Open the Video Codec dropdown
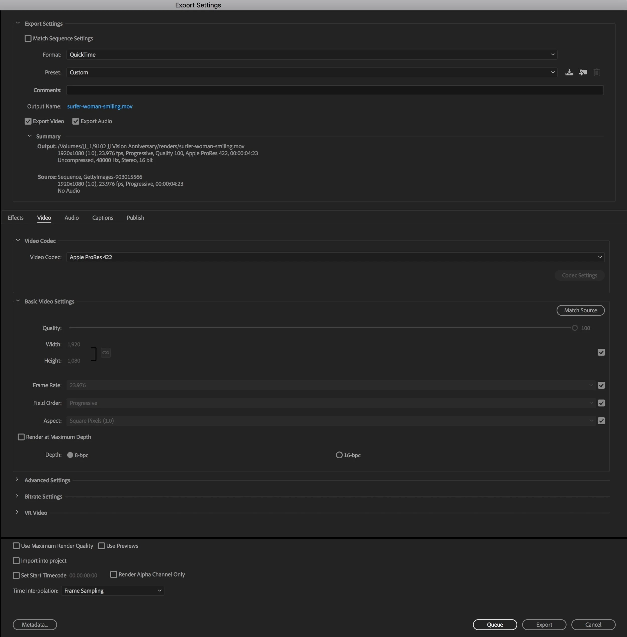This screenshot has height=637, width=627. [x=335, y=257]
